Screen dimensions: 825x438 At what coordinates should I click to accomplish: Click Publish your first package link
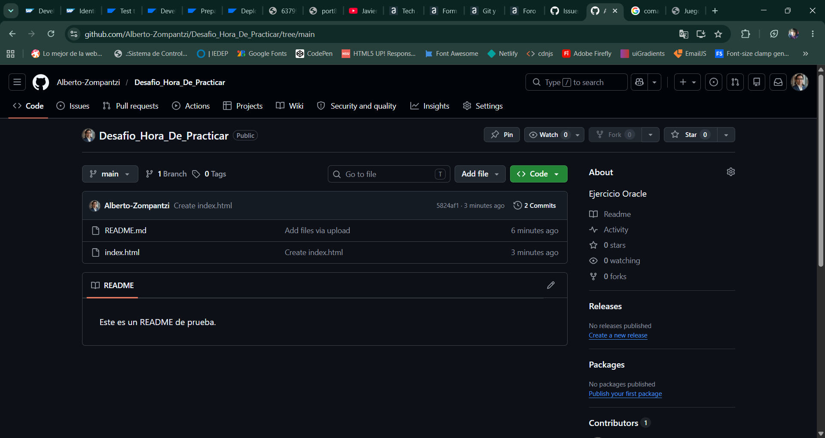click(625, 394)
